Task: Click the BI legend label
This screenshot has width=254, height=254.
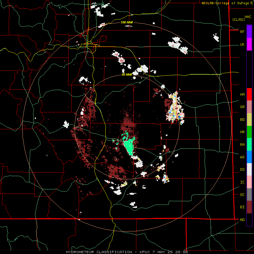Action: pos(242,207)
